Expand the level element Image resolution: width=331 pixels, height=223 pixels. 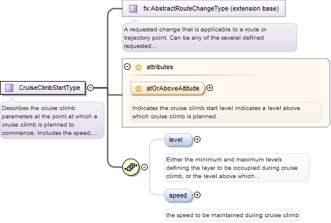pyautogui.click(x=197, y=140)
